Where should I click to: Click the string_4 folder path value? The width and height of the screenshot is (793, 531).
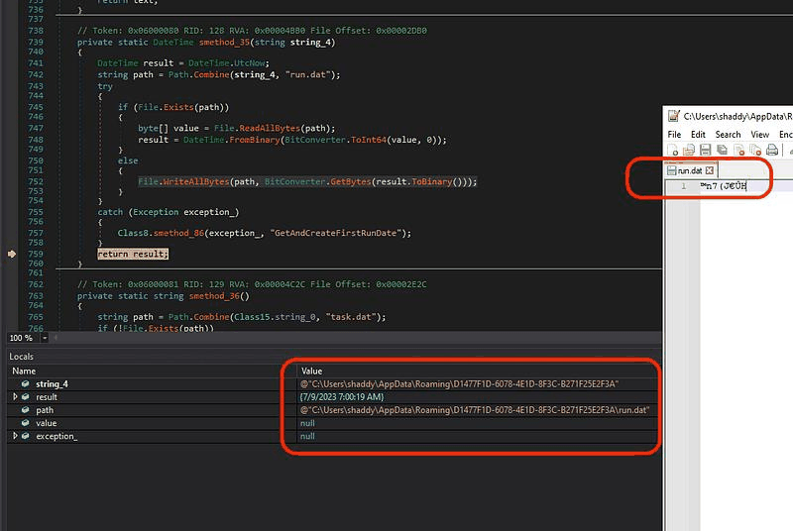(459, 384)
